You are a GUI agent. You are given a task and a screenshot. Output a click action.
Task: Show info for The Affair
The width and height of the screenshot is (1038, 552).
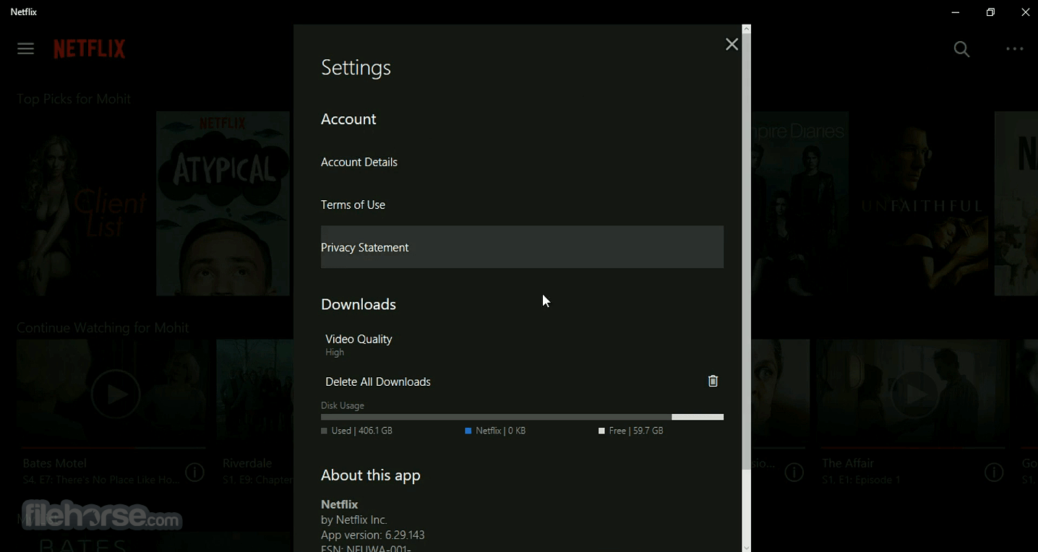(x=994, y=473)
